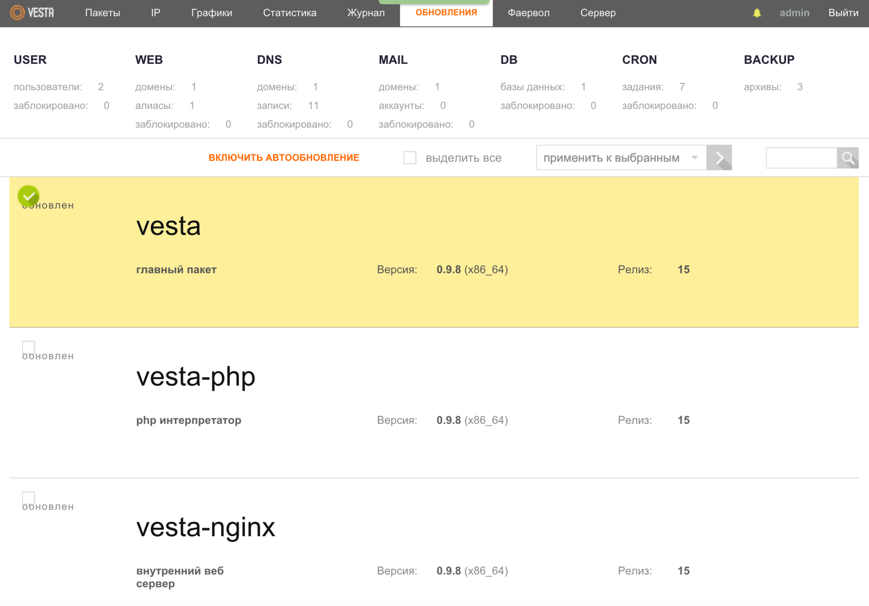Viewport: 869px width, 606px height.
Task: Open 'применить к выбранным' dropdown
Action: point(621,158)
